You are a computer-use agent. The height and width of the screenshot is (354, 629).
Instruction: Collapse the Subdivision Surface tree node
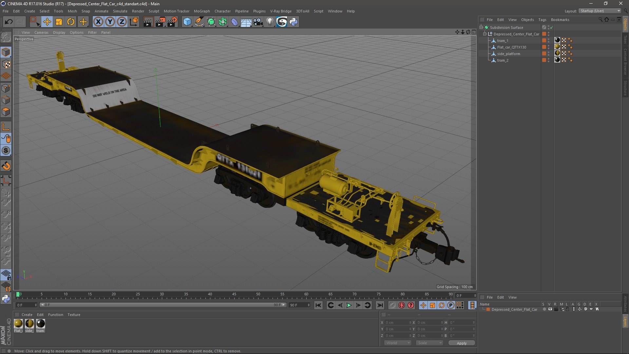tap(481, 28)
